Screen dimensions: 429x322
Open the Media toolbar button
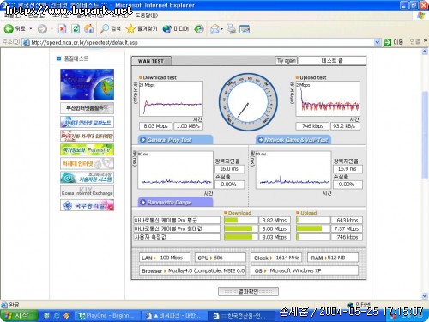[x=176, y=29]
